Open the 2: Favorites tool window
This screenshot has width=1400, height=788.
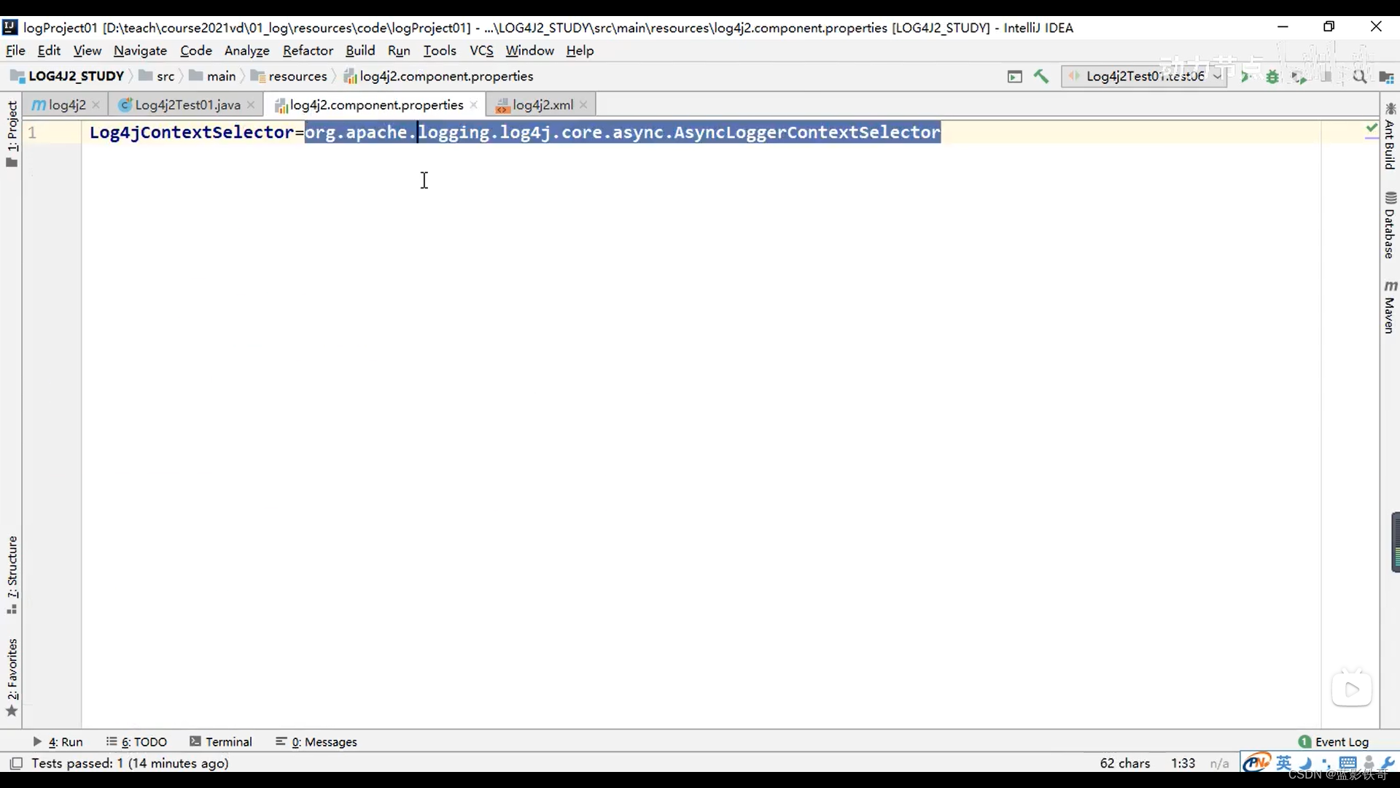12,678
